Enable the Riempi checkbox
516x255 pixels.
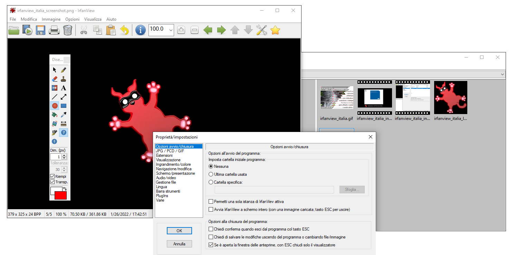[53, 176]
